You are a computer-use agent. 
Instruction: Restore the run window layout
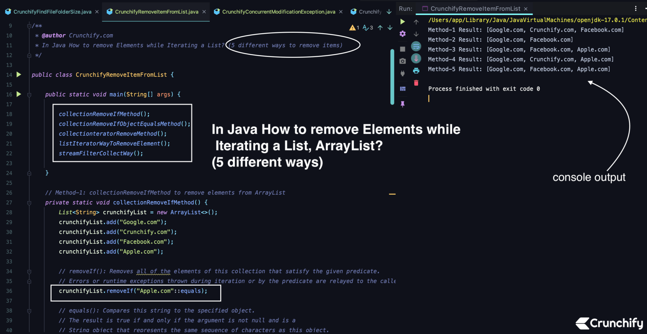(402, 88)
